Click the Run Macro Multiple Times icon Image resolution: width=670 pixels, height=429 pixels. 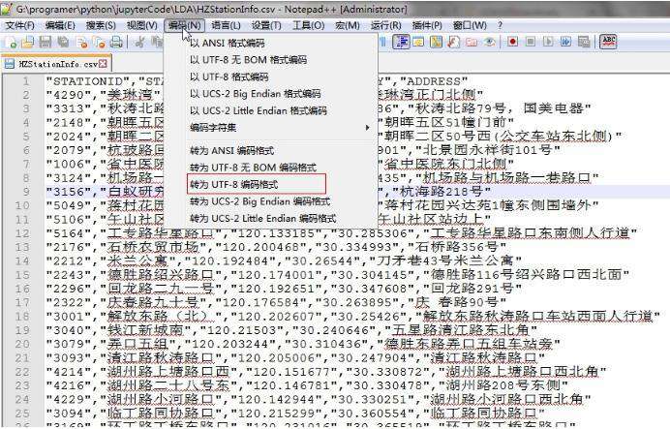[565, 42]
